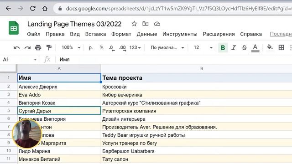Select the Имя header cell
This screenshot has width=292, height=164.
click(x=59, y=78)
